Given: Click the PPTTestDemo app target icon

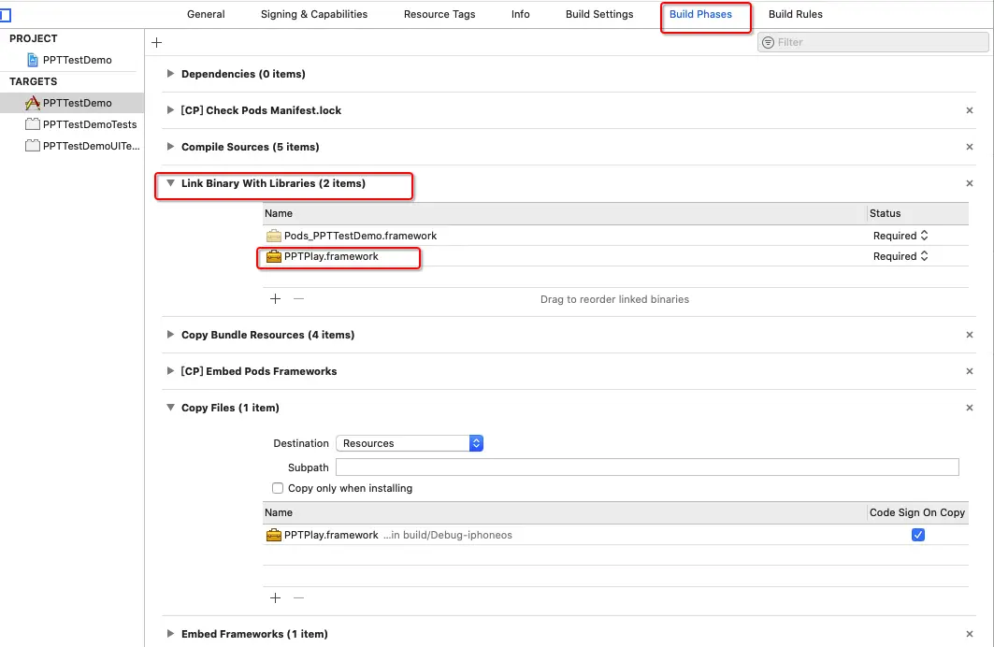Looking at the screenshot, I should (x=33, y=103).
